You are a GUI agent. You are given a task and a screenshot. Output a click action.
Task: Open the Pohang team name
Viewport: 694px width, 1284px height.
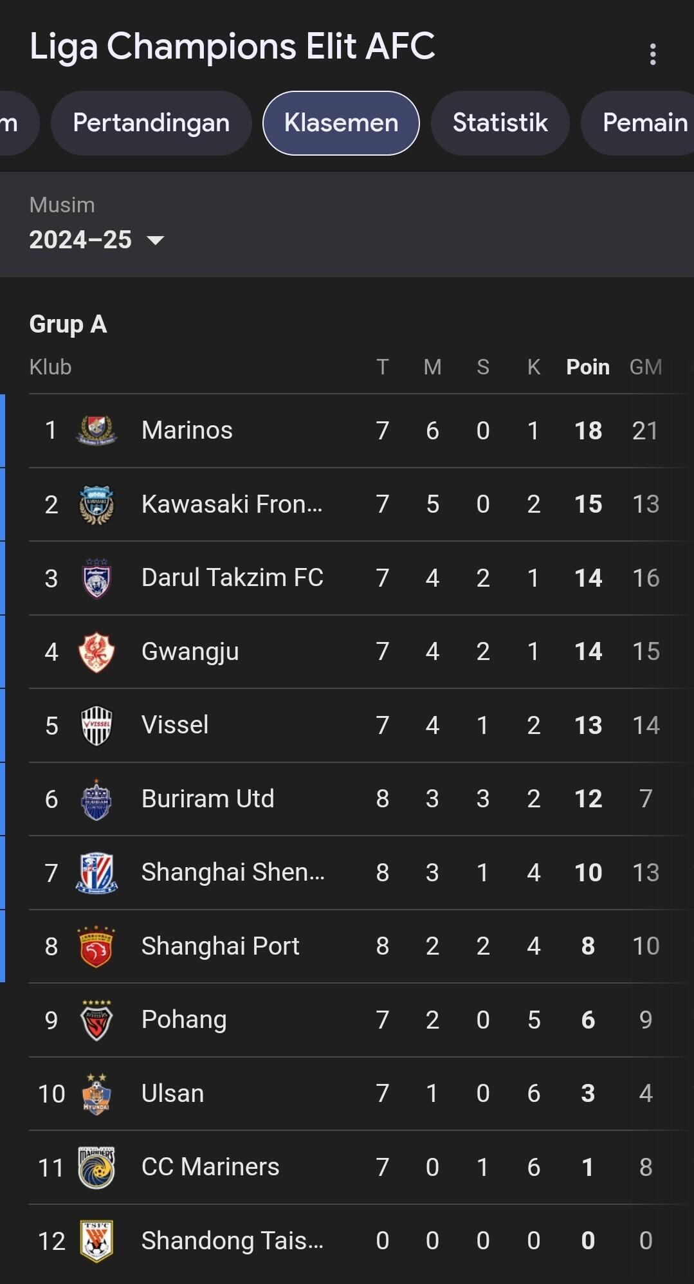coord(184,1020)
